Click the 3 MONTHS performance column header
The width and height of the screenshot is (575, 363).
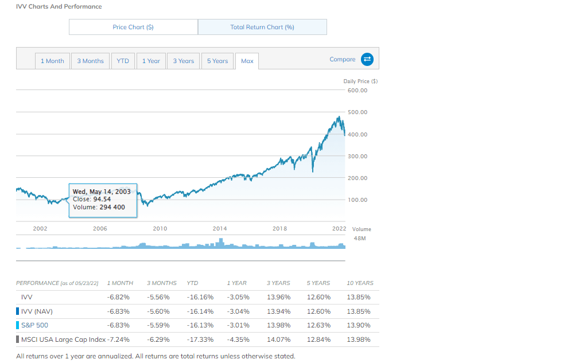(162, 283)
